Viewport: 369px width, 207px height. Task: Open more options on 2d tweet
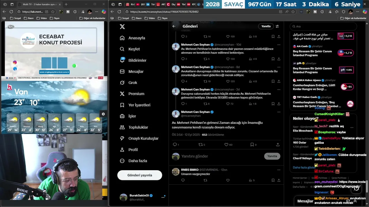click(x=279, y=90)
